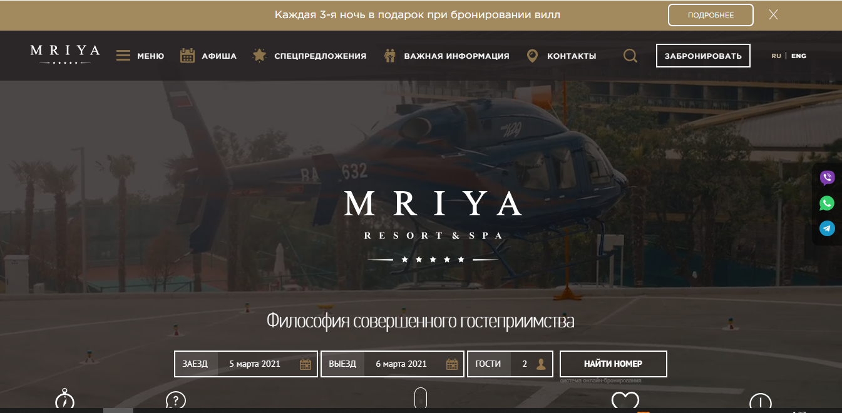842x413 pixels.
Task: Click the Контакты location pin icon
Action: pos(533,56)
